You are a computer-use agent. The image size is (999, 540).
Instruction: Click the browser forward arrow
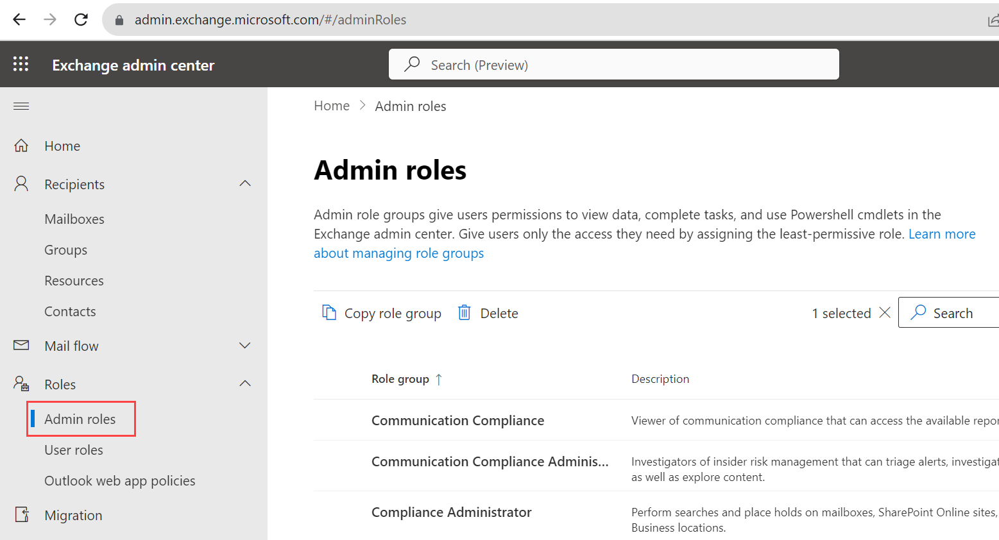pyautogui.click(x=50, y=19)
